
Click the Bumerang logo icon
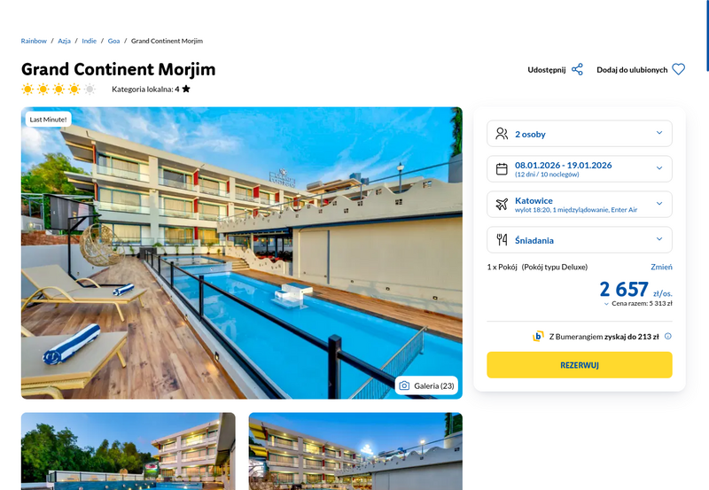(538, 337)
